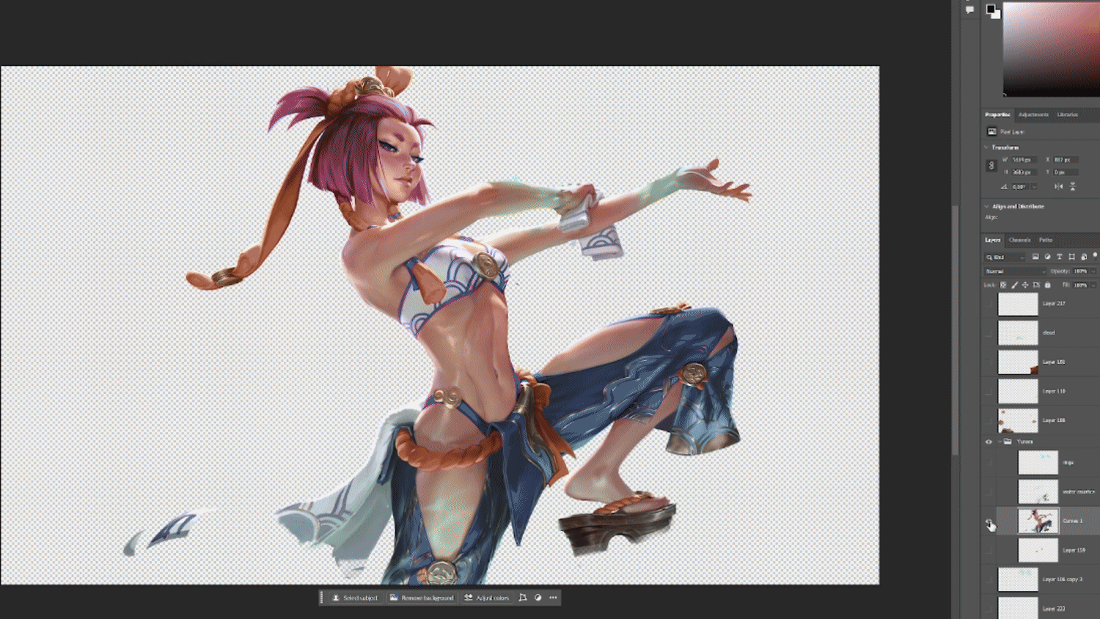Image resolution: width=1100 pixels, height=619 pixels.
Task: Click the transform selection icon in taskbar
Action: pos(523,598)
